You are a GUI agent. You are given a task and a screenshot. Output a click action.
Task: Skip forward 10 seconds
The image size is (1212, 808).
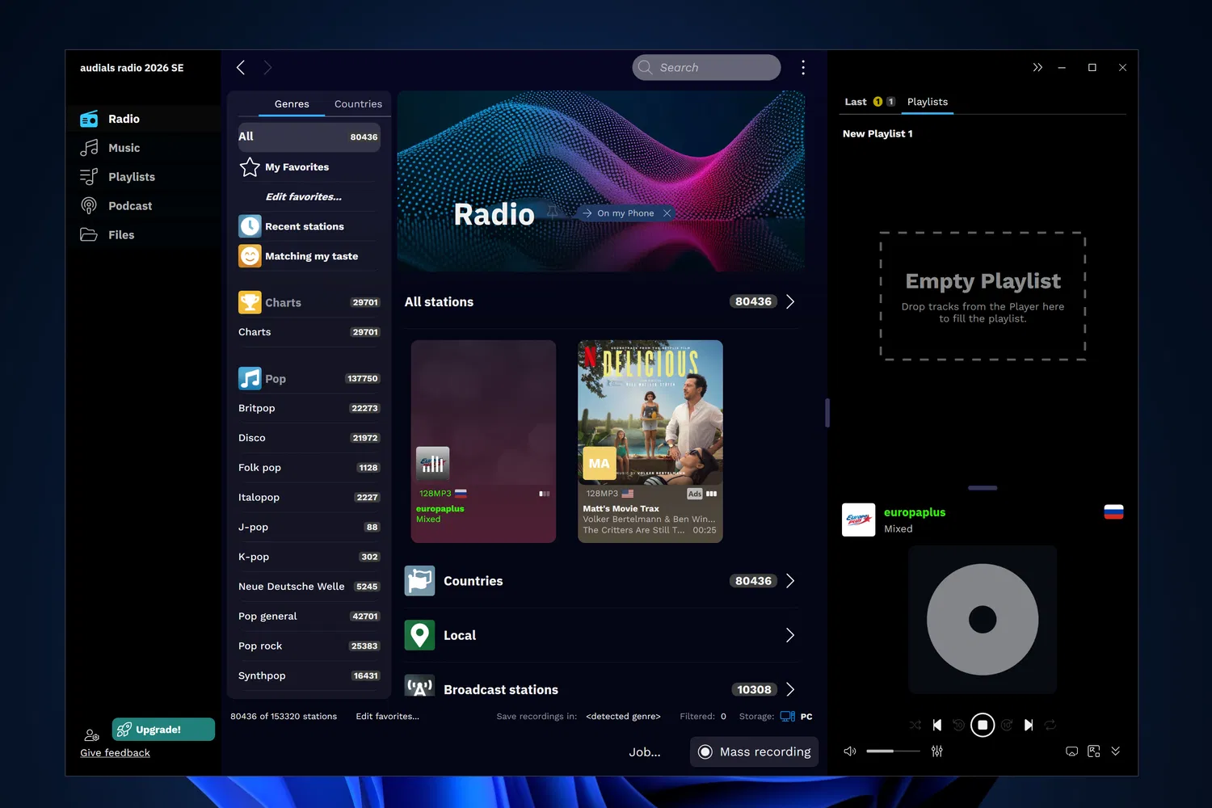click(x=1007, y=726)
